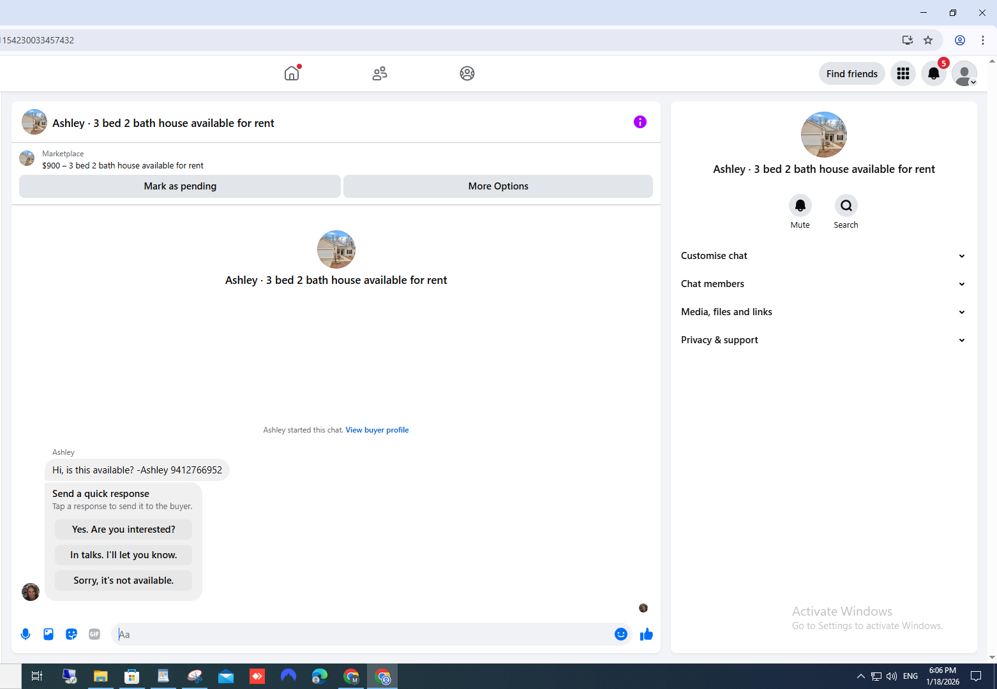Click the purple conversation info icon
The height and width of the screenshot is (689, 997).
point(640,122)
